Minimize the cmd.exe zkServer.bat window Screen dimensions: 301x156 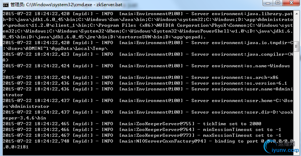(268, 3)
